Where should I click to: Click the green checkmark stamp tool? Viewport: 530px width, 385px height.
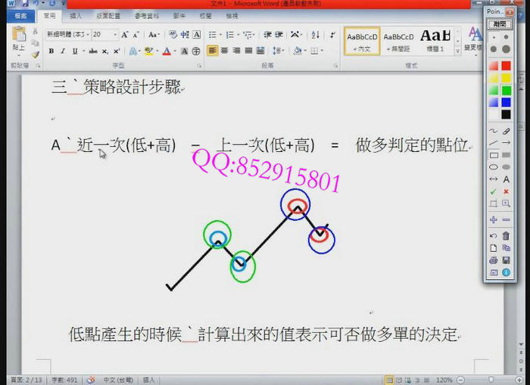[x=494, y=191]
